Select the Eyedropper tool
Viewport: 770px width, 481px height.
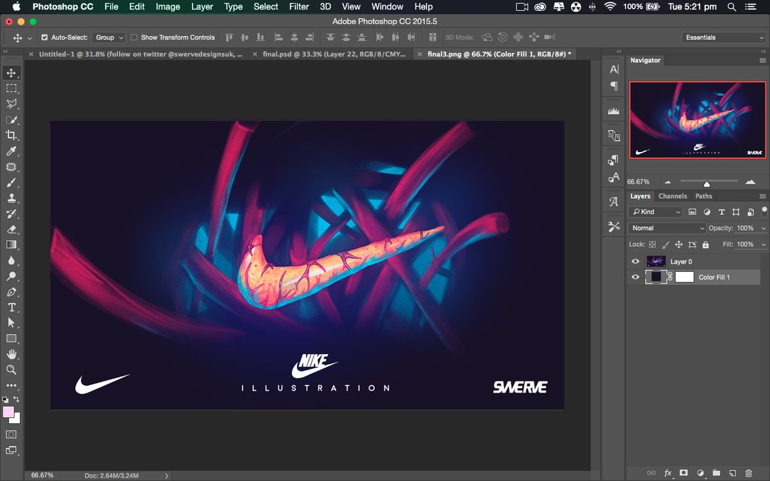click(x=12, y=151)
